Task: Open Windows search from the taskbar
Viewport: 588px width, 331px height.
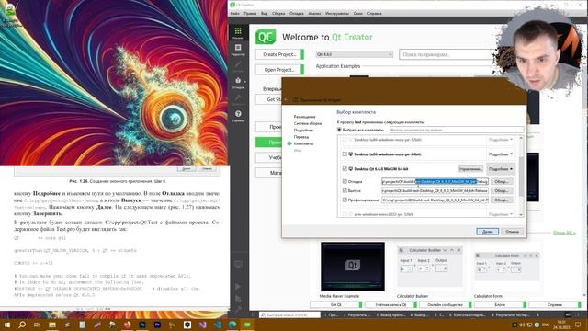Action: [22, 325]
